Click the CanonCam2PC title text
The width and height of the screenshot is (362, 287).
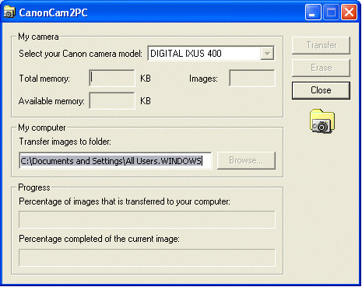53,12
